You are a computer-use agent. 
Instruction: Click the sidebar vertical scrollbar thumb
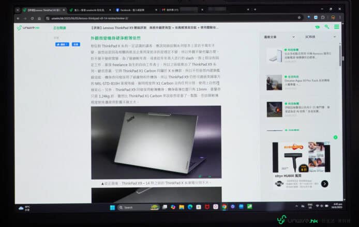pos(340,56)
